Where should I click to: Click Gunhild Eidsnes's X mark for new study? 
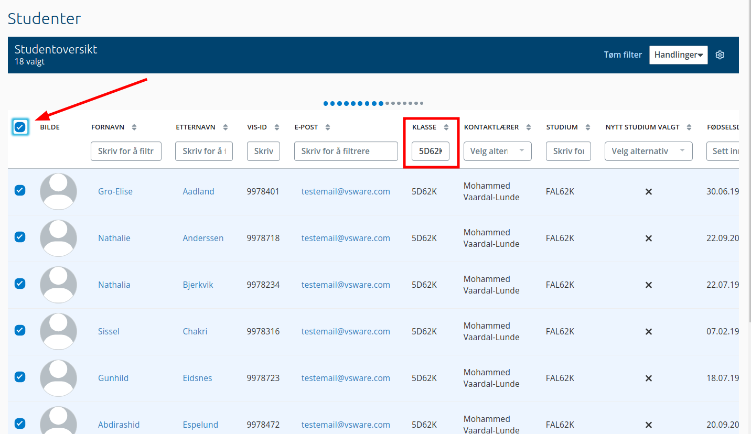(649, 378)
